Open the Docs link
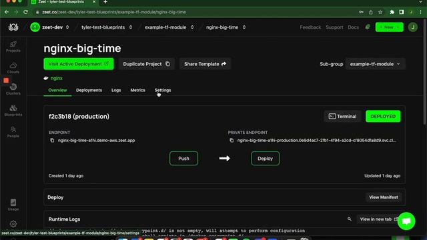Viewport: 427px width, 240px height. pyautogui.click(x=353, y=27)
